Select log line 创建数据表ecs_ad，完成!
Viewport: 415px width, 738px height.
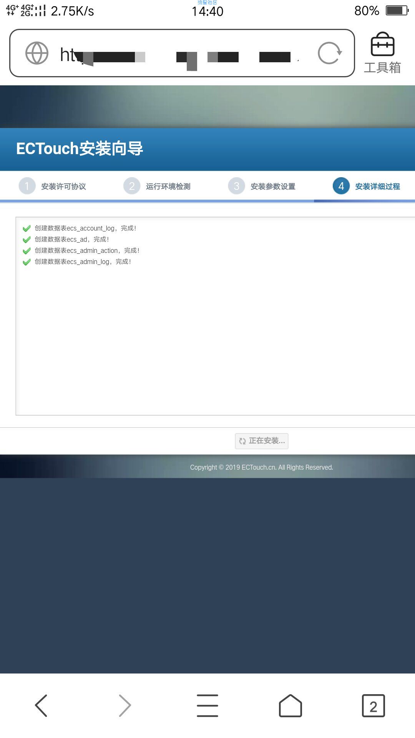coord(72,239)
